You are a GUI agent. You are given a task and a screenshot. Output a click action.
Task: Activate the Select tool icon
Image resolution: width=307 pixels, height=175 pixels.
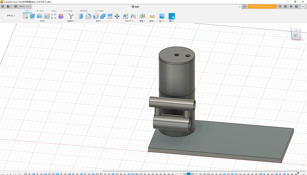pyautogui.click(x=172, y=16)
